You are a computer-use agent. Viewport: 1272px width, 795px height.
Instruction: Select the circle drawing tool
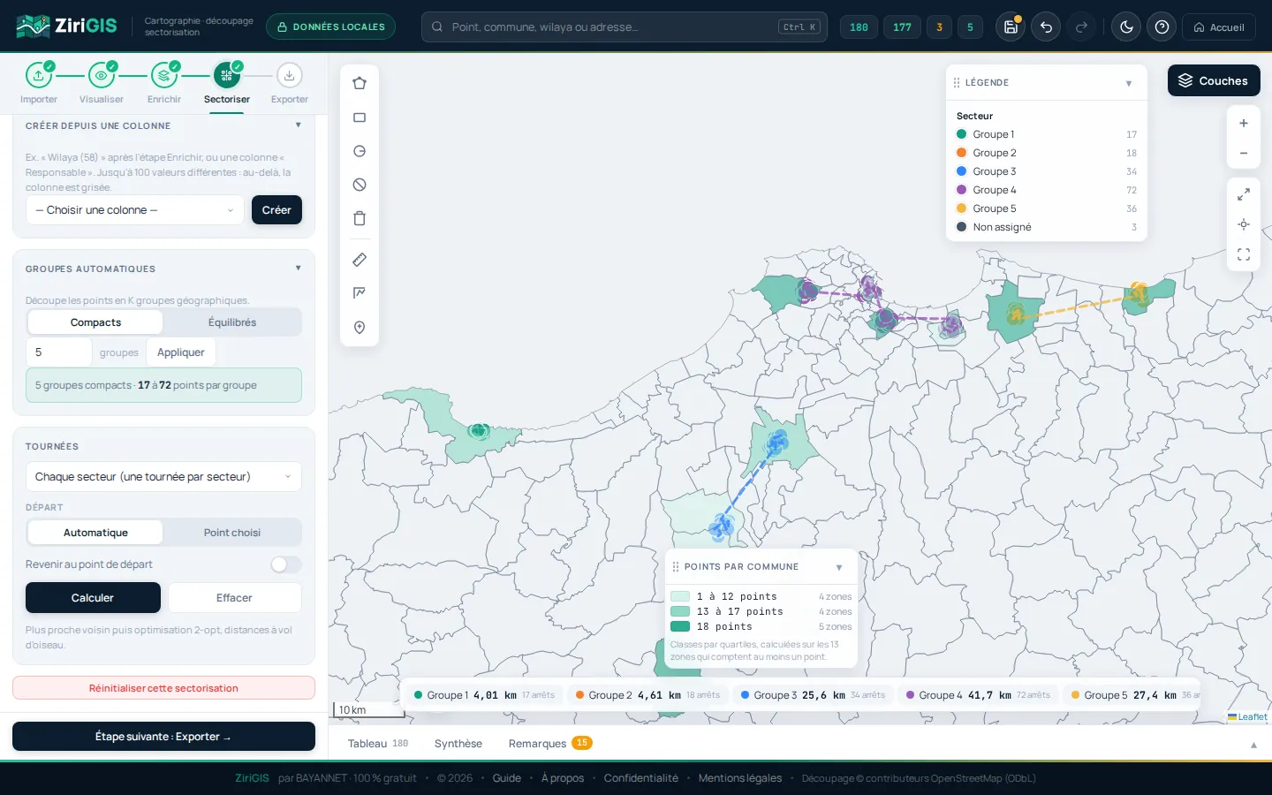[360, 151]
